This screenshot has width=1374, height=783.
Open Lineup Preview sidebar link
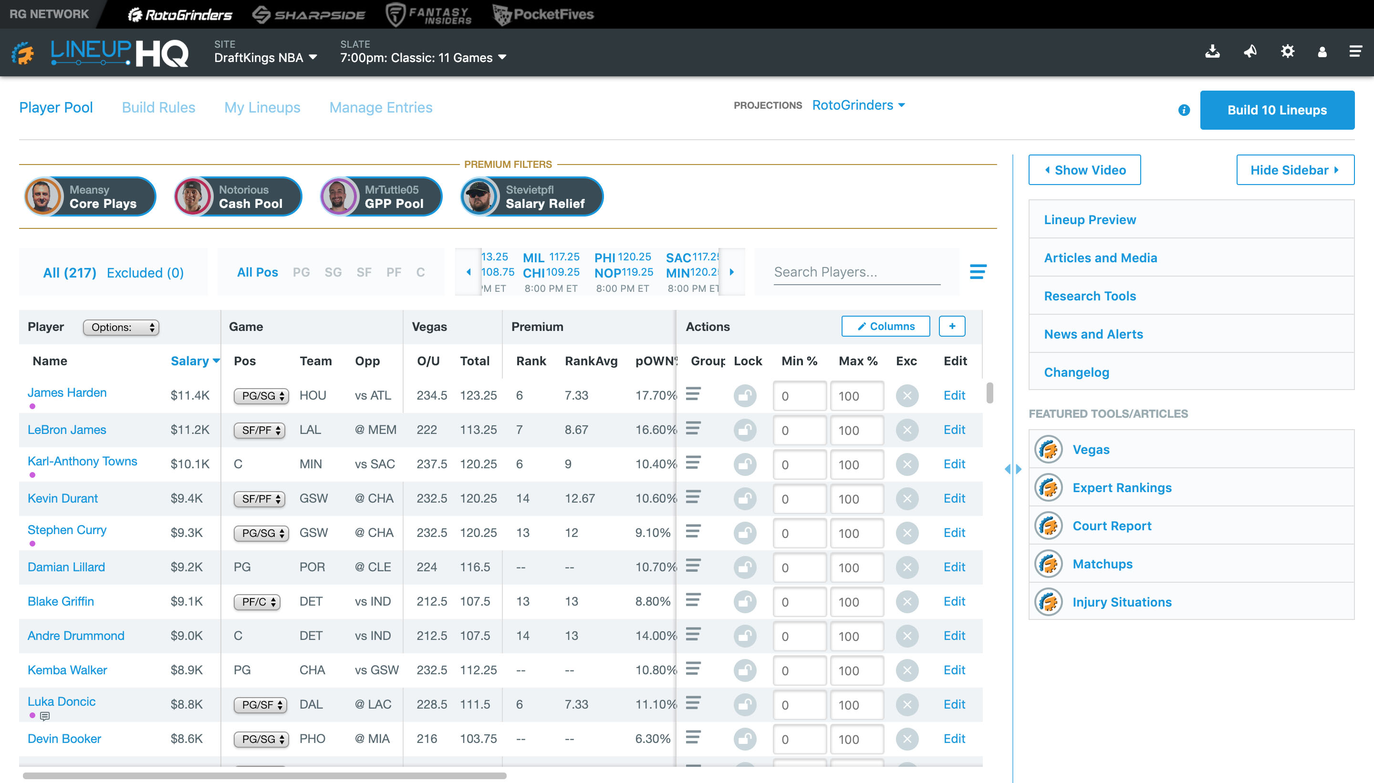1090,219
